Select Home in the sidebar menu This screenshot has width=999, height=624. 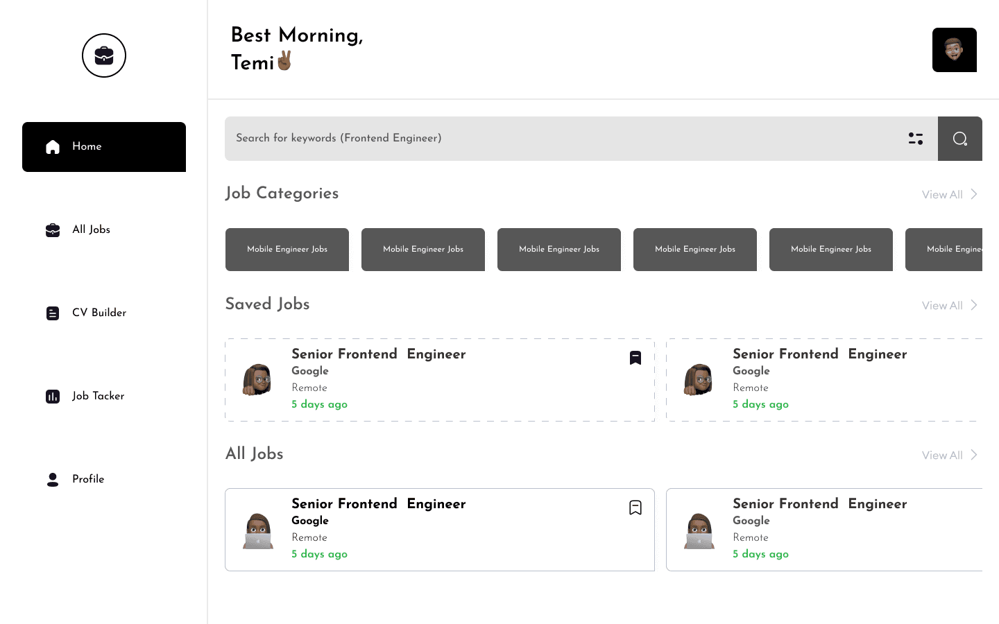pos(104,147)
